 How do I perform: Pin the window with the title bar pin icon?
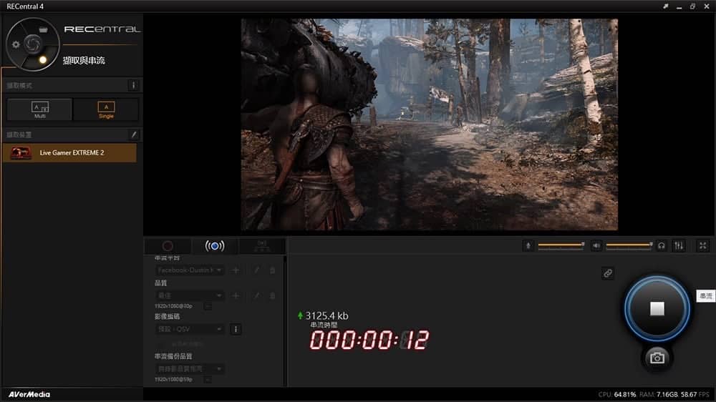pos(666,6)
